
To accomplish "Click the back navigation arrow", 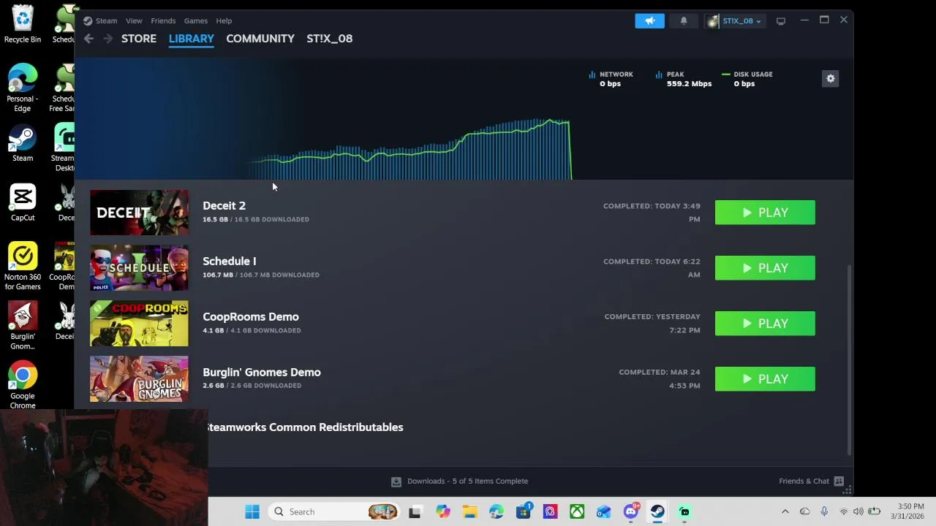I will click(88, 39).
